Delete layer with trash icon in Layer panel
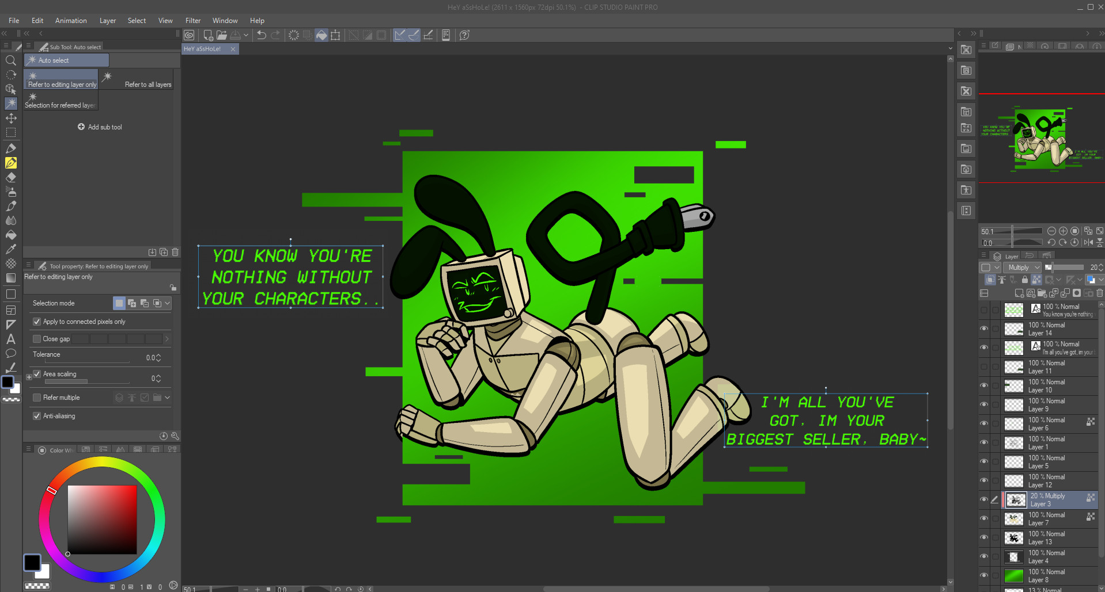Viewport: 1105px width, 592px height. coord(1099,293)
